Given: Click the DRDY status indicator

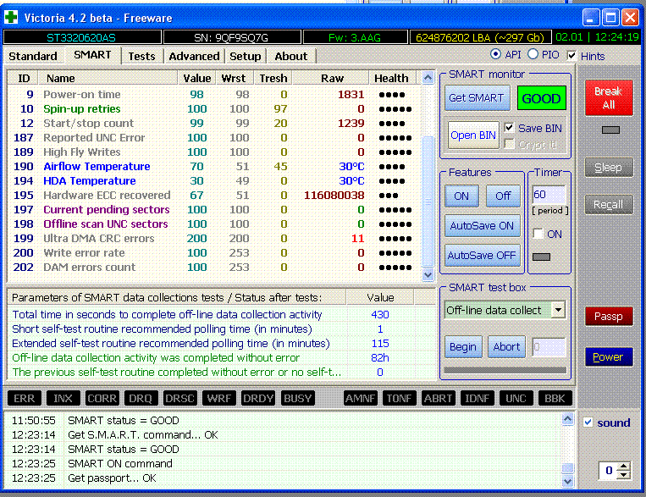Looking at the screenshot, I should point(258,399).
